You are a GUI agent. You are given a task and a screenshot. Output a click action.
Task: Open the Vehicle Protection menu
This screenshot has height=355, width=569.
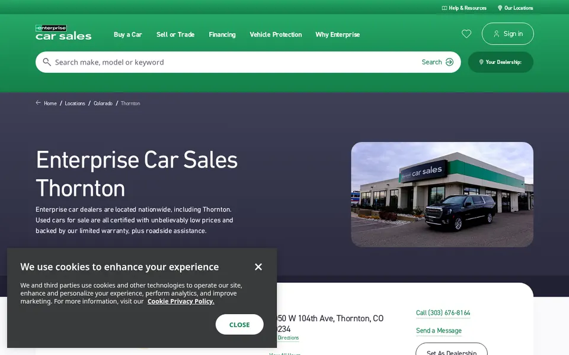tap(276, 34)
